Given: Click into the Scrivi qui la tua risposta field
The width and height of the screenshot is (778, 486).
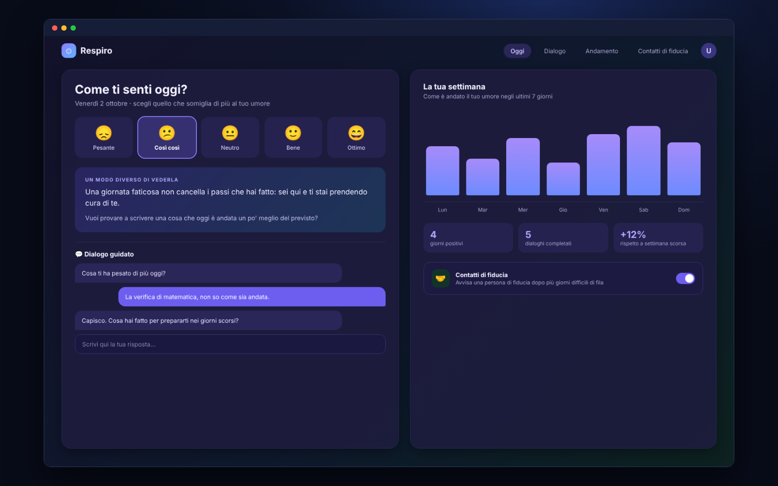Looking at the screenshot, I should 230,344.
